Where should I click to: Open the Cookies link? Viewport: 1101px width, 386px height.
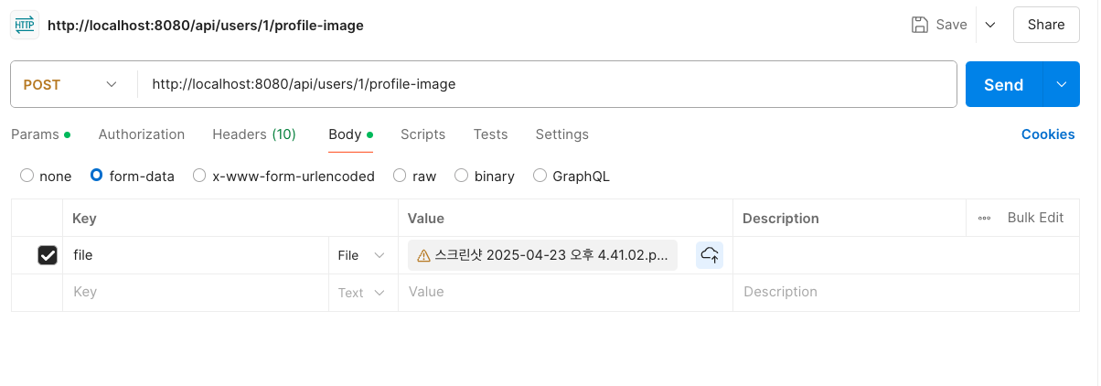1048,134
